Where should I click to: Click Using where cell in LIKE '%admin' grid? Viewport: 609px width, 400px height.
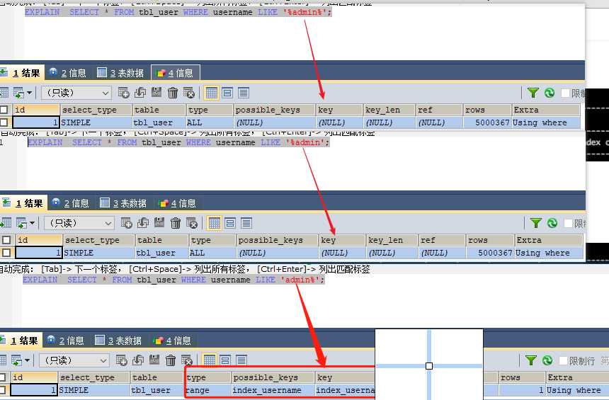pos(549,253)
